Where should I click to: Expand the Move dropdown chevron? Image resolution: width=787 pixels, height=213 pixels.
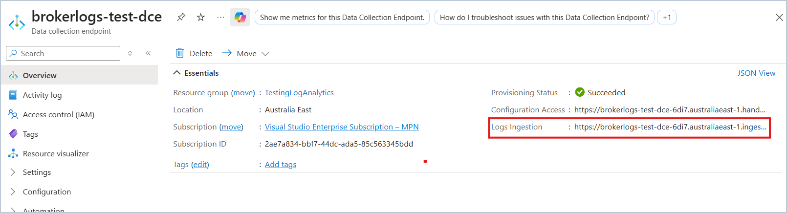pyautogui.click(x=265, y=54)
